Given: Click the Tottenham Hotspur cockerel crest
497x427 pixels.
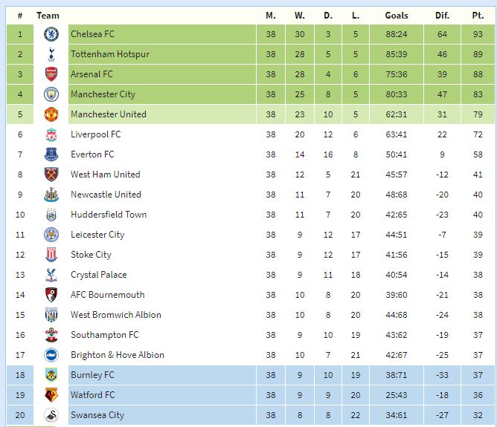Looking at the screenshot, I should point(51,54).
